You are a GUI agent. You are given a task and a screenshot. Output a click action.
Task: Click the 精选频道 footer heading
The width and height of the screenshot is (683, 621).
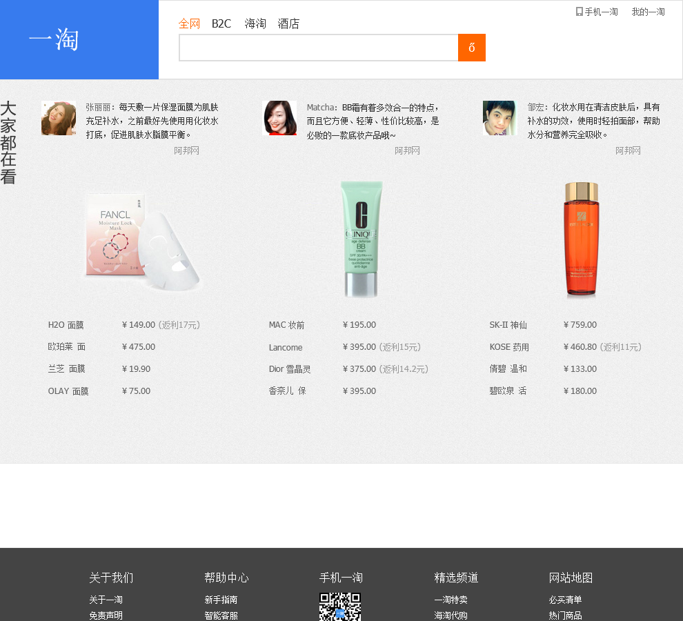click(456, 578)
